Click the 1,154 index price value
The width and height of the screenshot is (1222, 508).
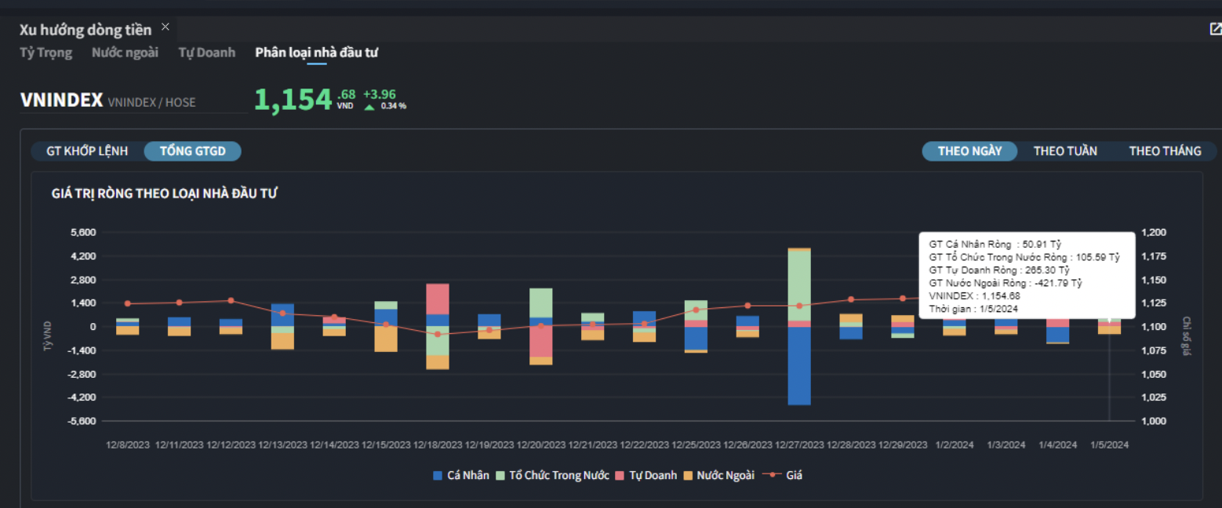click(293, 100)
